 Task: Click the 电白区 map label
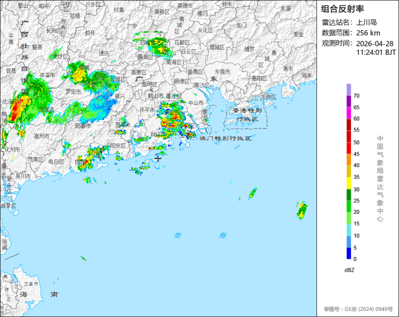pyautogui.click(x=56, y=162)
